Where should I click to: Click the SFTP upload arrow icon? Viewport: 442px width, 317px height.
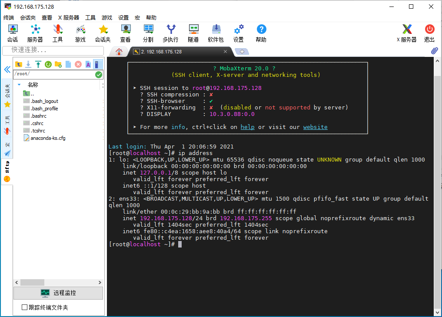point(38,64)
